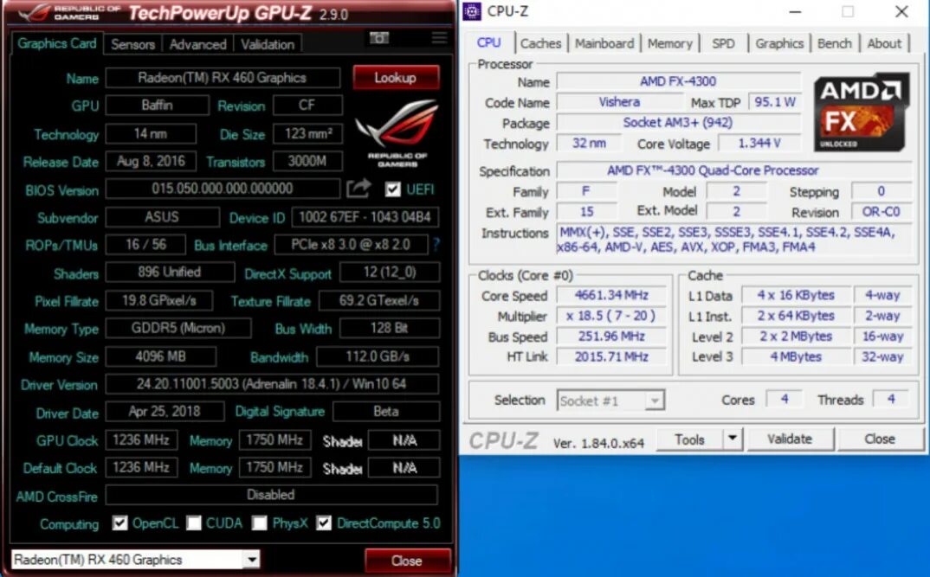Viewport: 930px width, 577px height.
Task: Click the Core Speed 4661.34 MHz value
Action: 610,295
